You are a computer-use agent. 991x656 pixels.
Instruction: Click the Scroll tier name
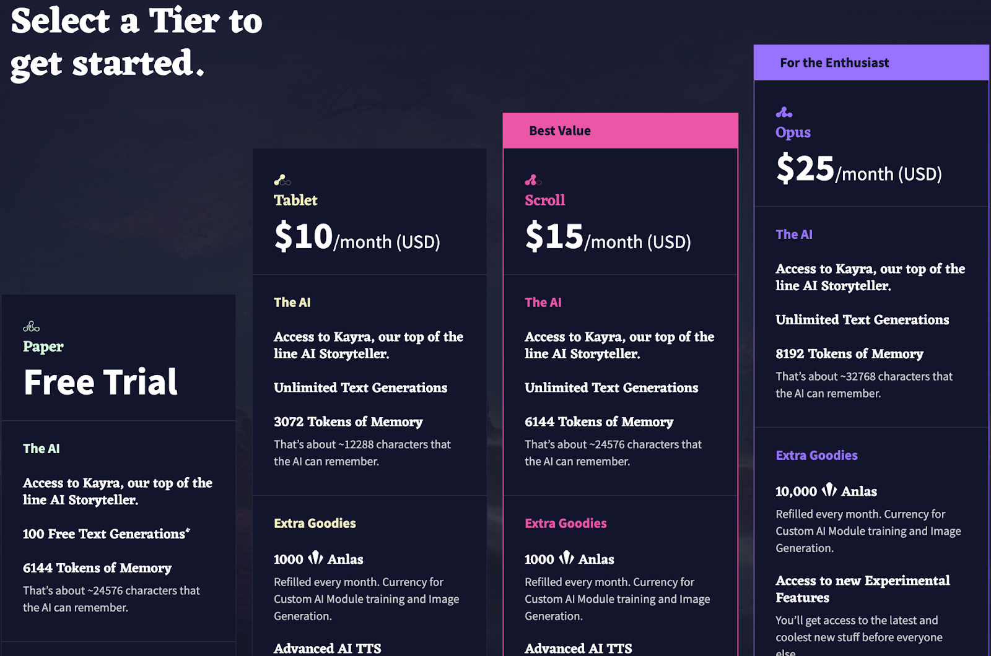pyautogui.click(x=545, y=200)
